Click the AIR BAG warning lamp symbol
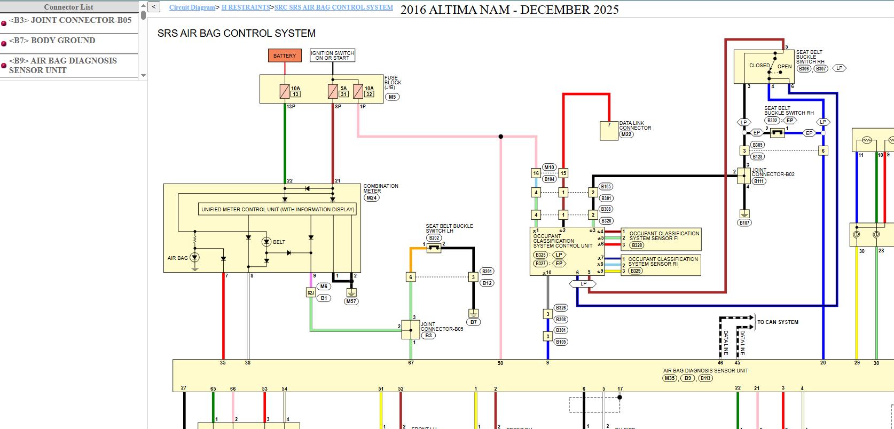This screenshot has height=429, width=894. pyautogui.click(x=195, y=258)
